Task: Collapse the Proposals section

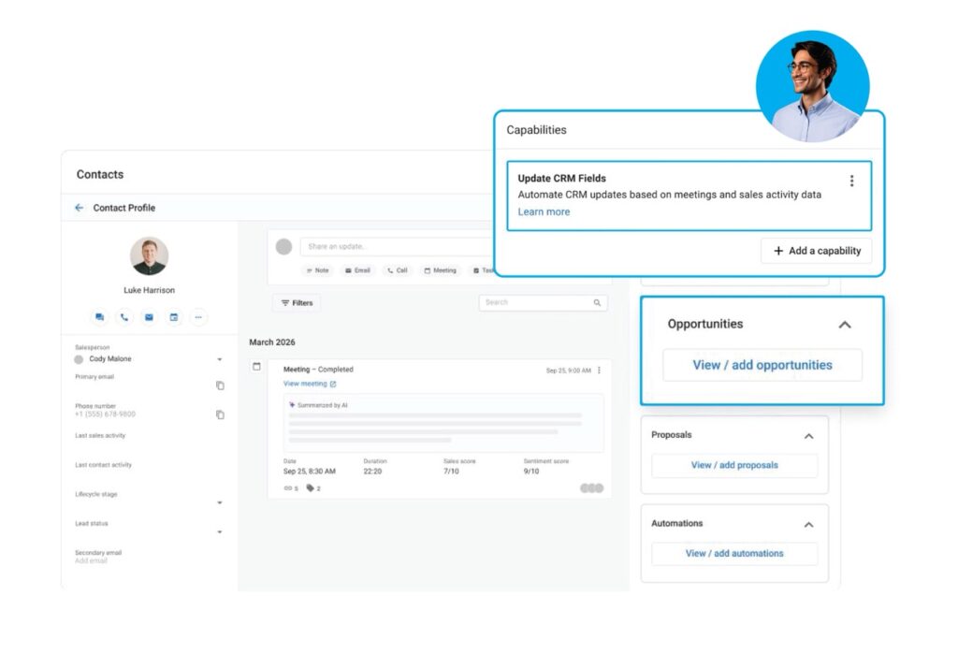Action: click(809, 436)
